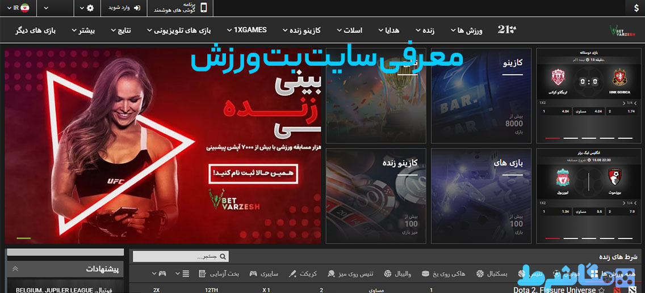Click the Bournemouth team crest
Screen dimensions: 645x293
(x=614, y=176)
